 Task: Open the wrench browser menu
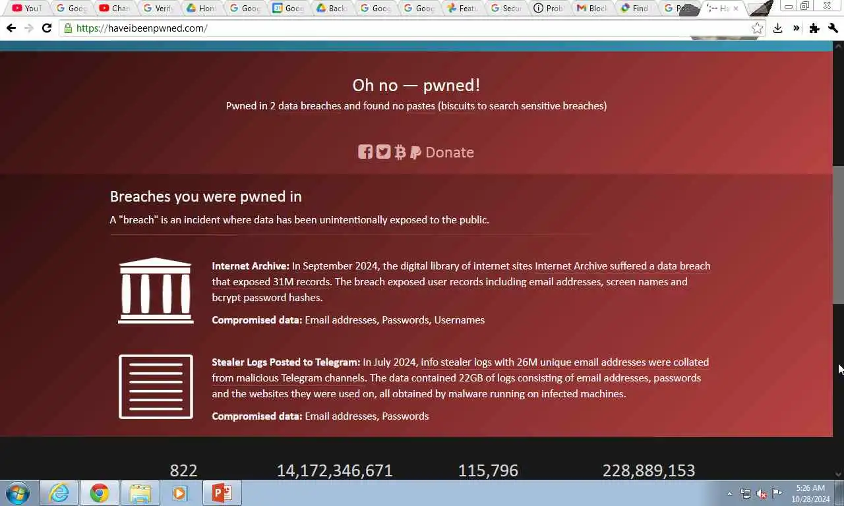[833, 28]
